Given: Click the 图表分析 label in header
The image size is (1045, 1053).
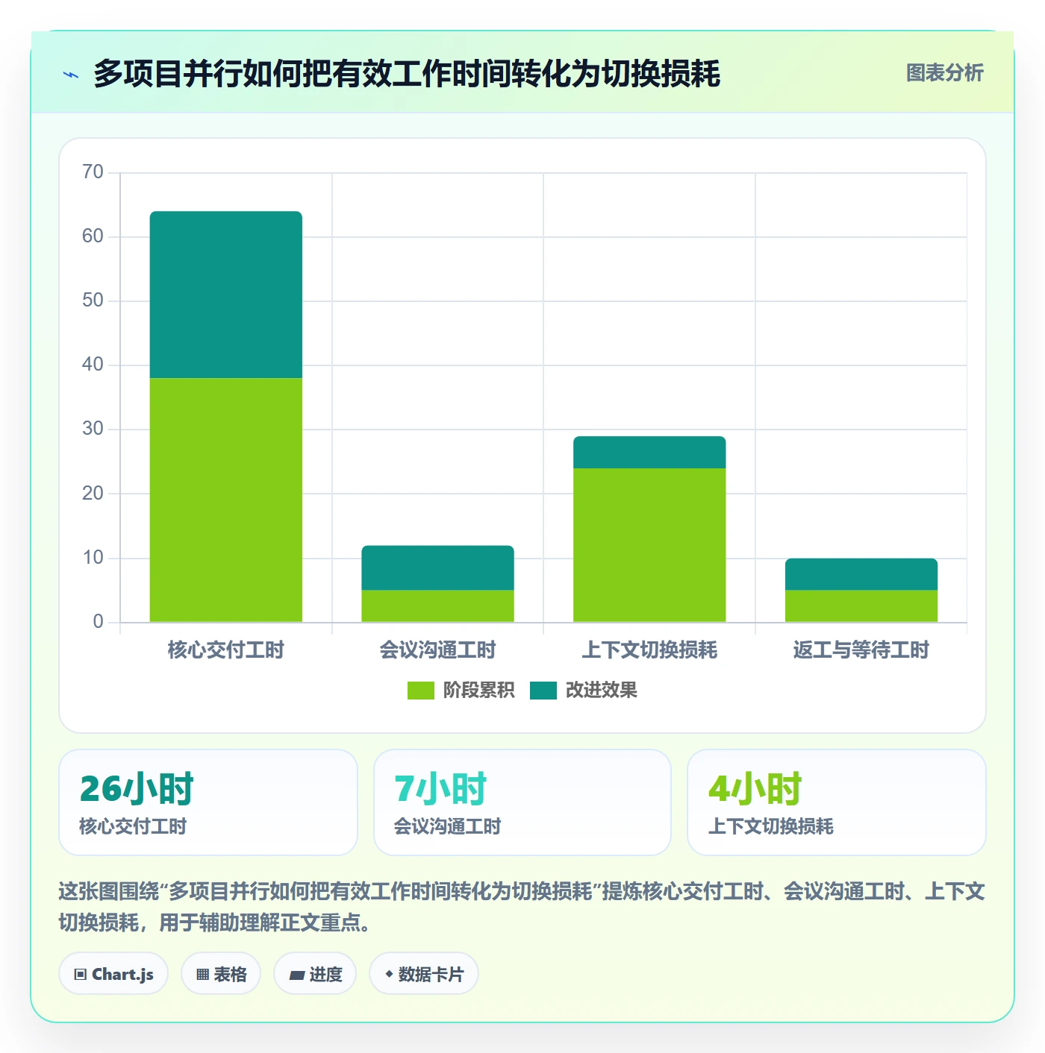Looking at the screenshot, I should pos(944,73).
